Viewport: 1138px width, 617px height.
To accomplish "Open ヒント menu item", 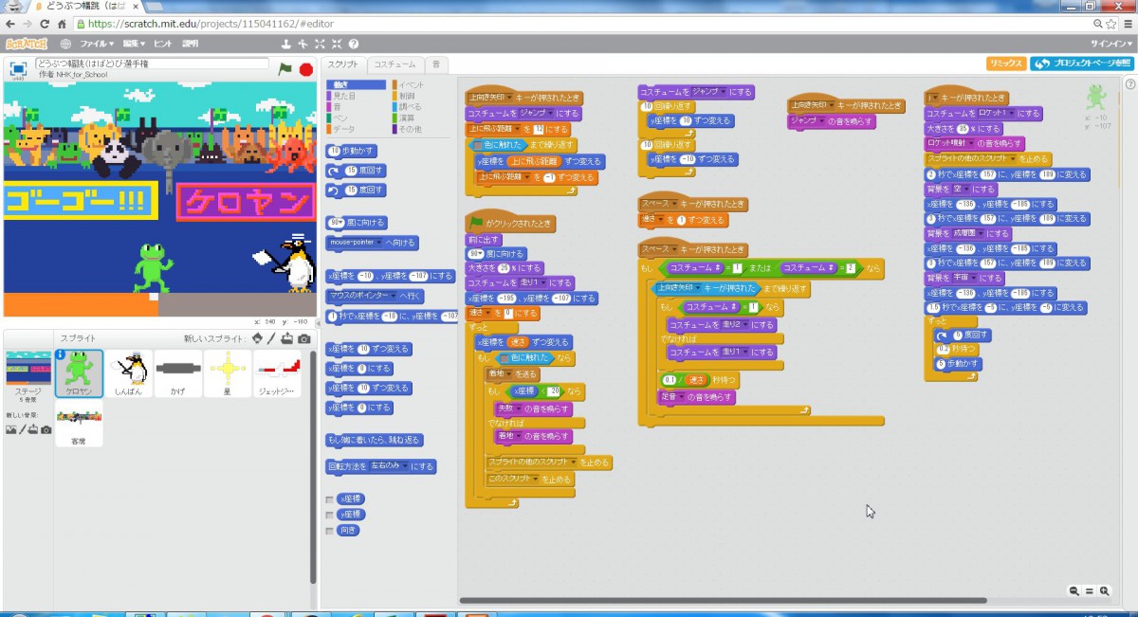I will pos(162,44).
